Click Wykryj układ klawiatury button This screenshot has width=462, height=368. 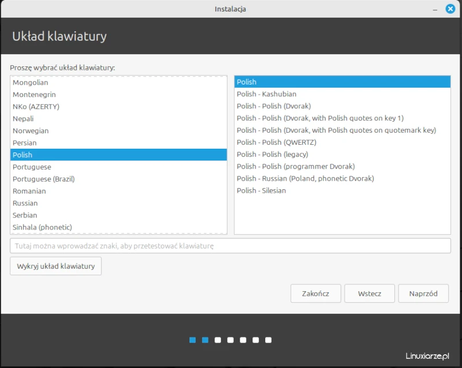point(55,266)
